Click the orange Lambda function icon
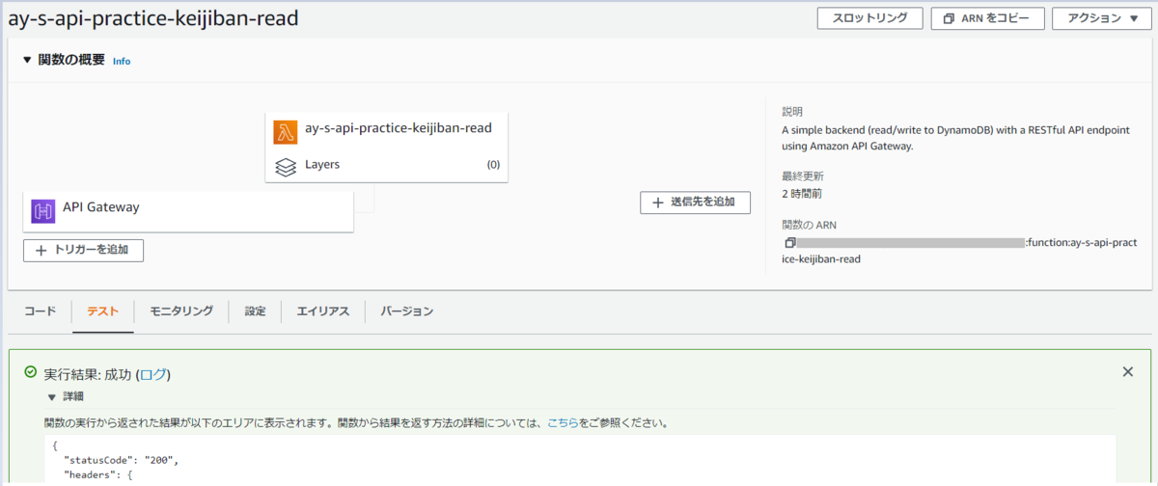Viewport: 1158px width, 486px height. pyautogui.click(x=286, y=131)
